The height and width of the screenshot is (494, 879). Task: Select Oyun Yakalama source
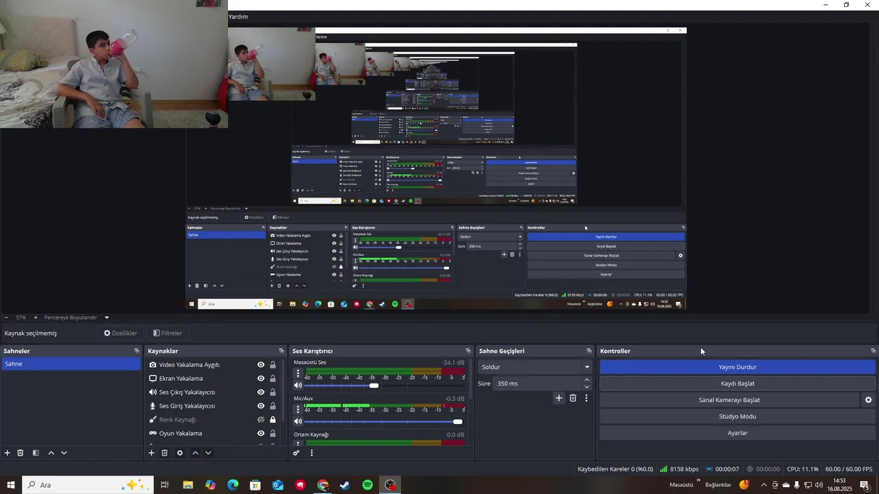(180, 434)
